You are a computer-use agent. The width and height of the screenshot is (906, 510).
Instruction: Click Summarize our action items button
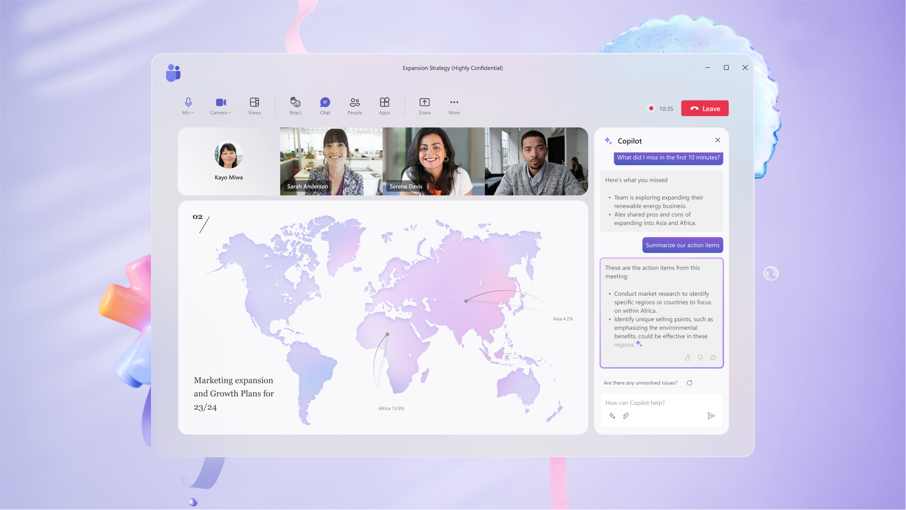[x=682, y=245]
